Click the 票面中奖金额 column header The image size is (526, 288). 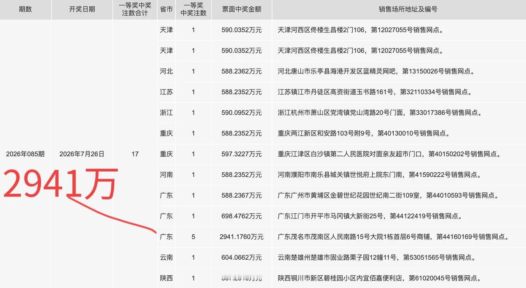(241, 9)
